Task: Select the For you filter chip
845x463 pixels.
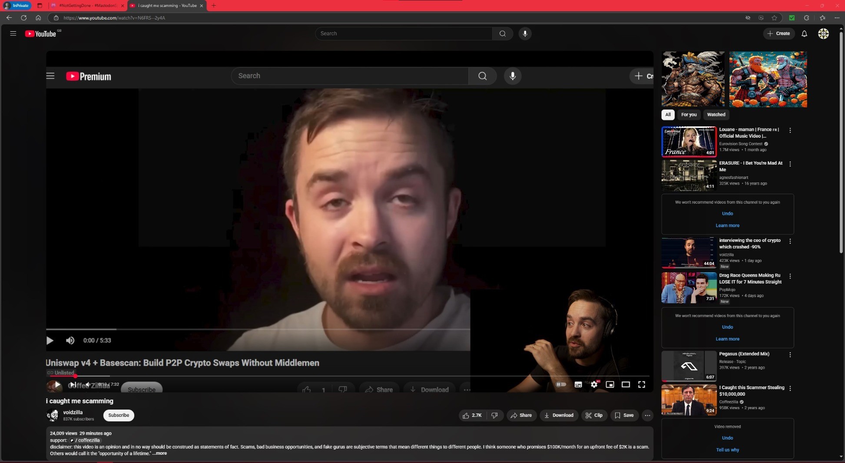Action: pyautogui.click(x=689, y=115)
